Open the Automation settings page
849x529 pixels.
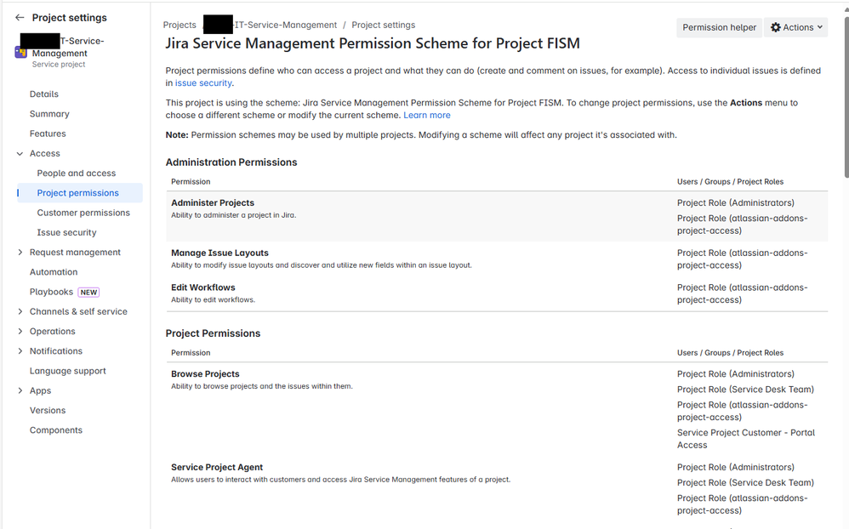click(x=52, y=271)
